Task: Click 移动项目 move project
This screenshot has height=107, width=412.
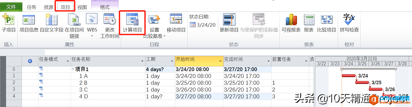Action: (x=176, y=23)
